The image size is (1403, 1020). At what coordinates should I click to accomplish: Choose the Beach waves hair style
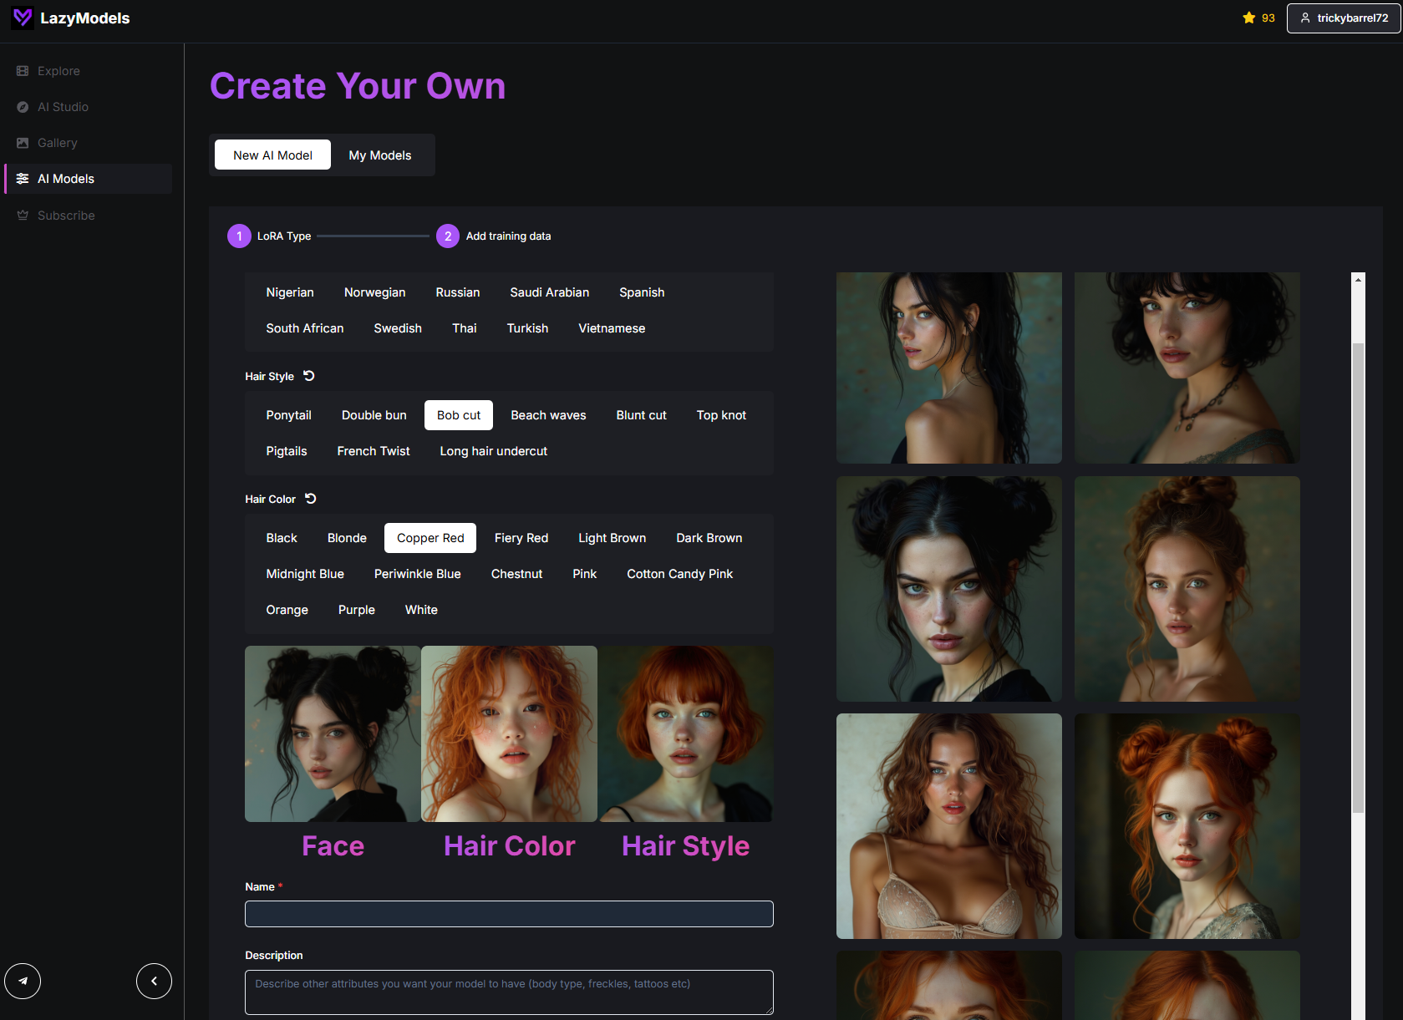point(548,415)
